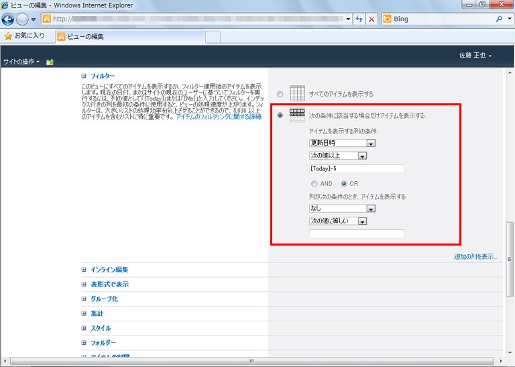Open the 次の値に等しい operator dropdown
This screenshot has height=367, width=515.
[338, 221]
